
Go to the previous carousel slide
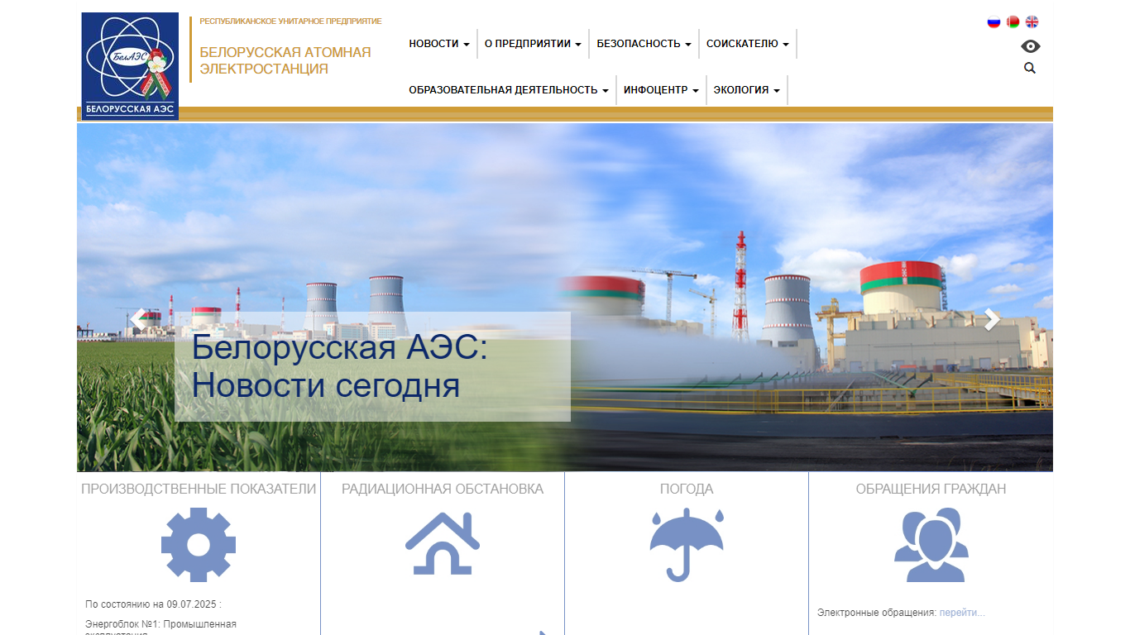[x=138, y=319]
